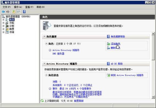
Task: Minimize the 服务器管理器 window
Action: [x=146, y=2]
